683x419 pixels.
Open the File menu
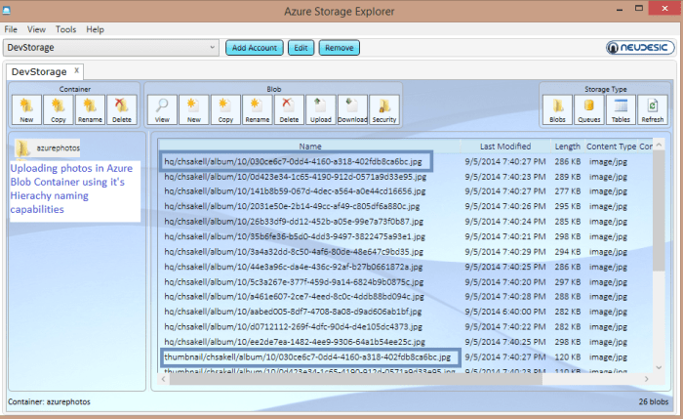pyautogui.click(x=11, y=29)
